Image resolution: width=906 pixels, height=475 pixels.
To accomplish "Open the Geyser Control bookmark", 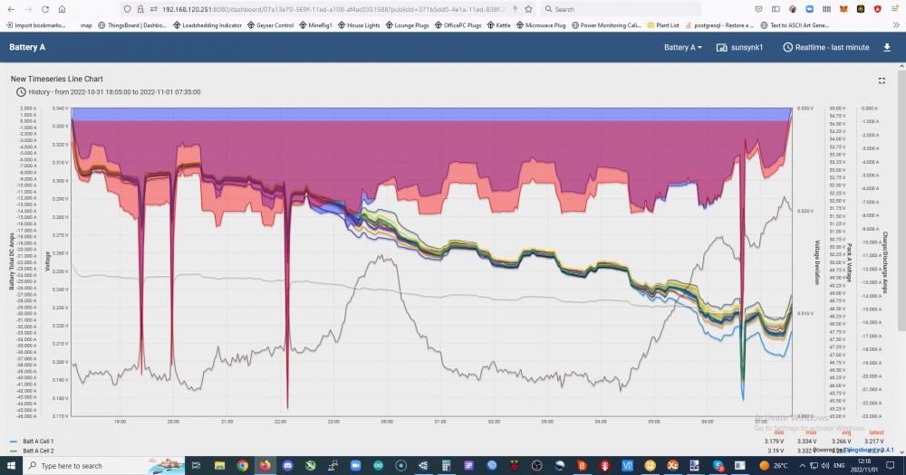I will 270,25.
